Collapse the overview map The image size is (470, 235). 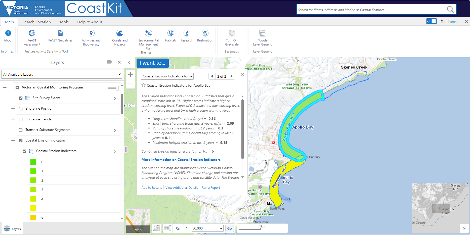pyautogui.click(x=464, y=228)
